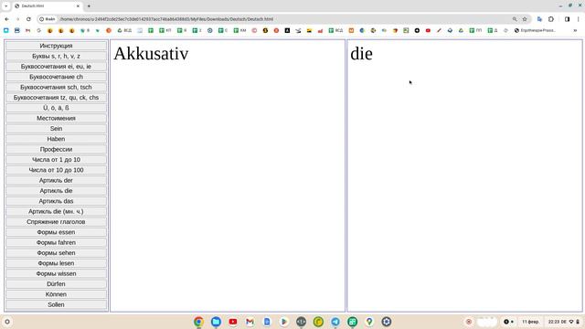Open Google Maps from the shelf
585x329 pixels.
(x=369, y=322)
